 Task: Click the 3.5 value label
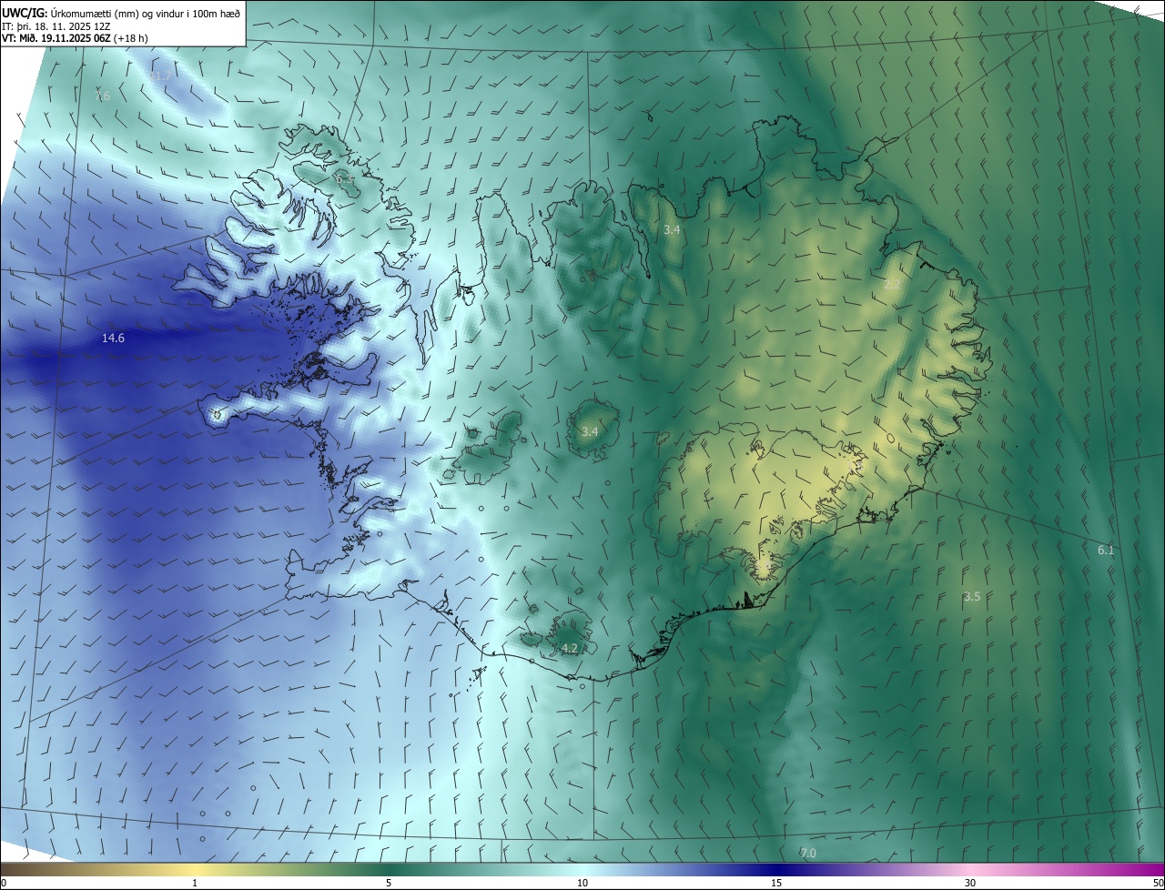972,597
